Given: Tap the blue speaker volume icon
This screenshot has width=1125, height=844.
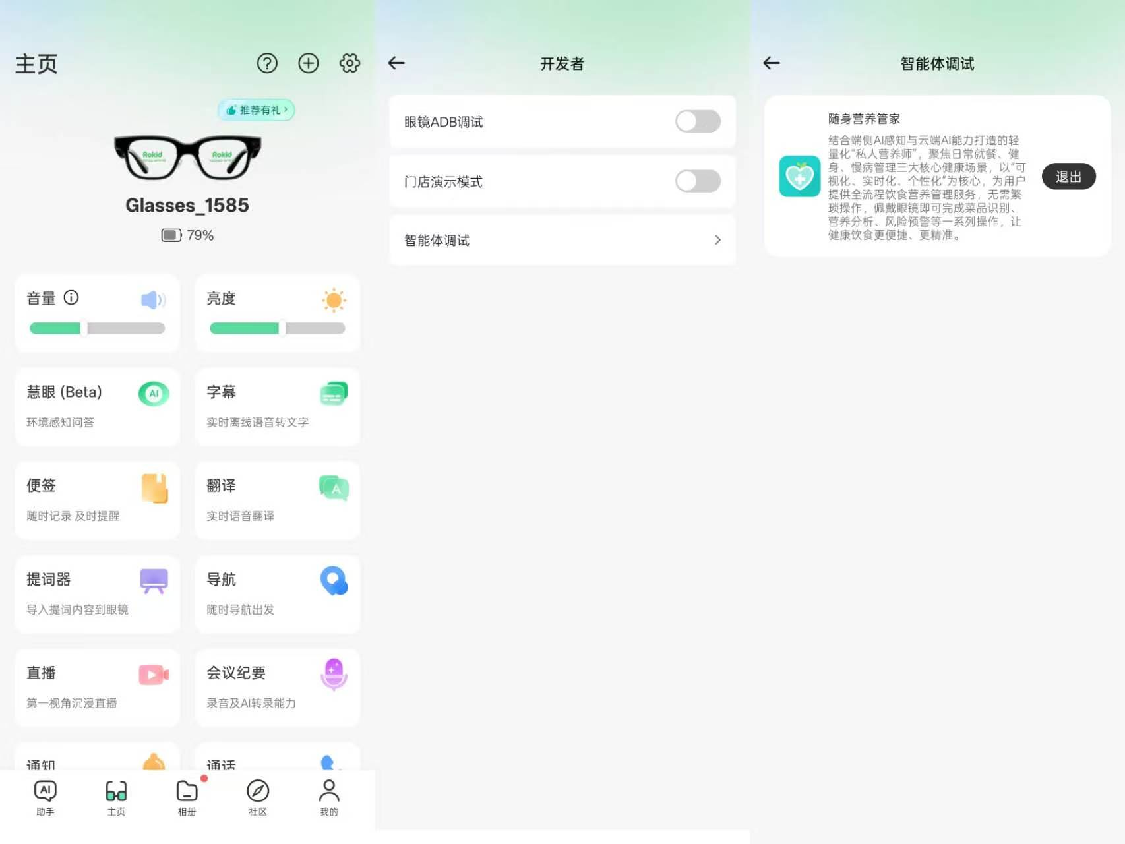Looking at the screenshot, I should [153, 300].
